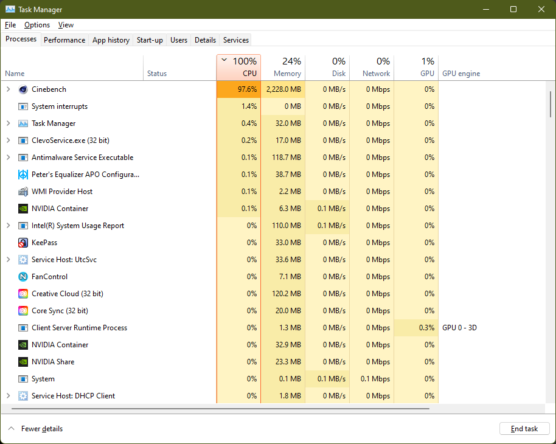Click the Core Sync icon
Screen dimensions: 556x444
[x=23, y=311]
